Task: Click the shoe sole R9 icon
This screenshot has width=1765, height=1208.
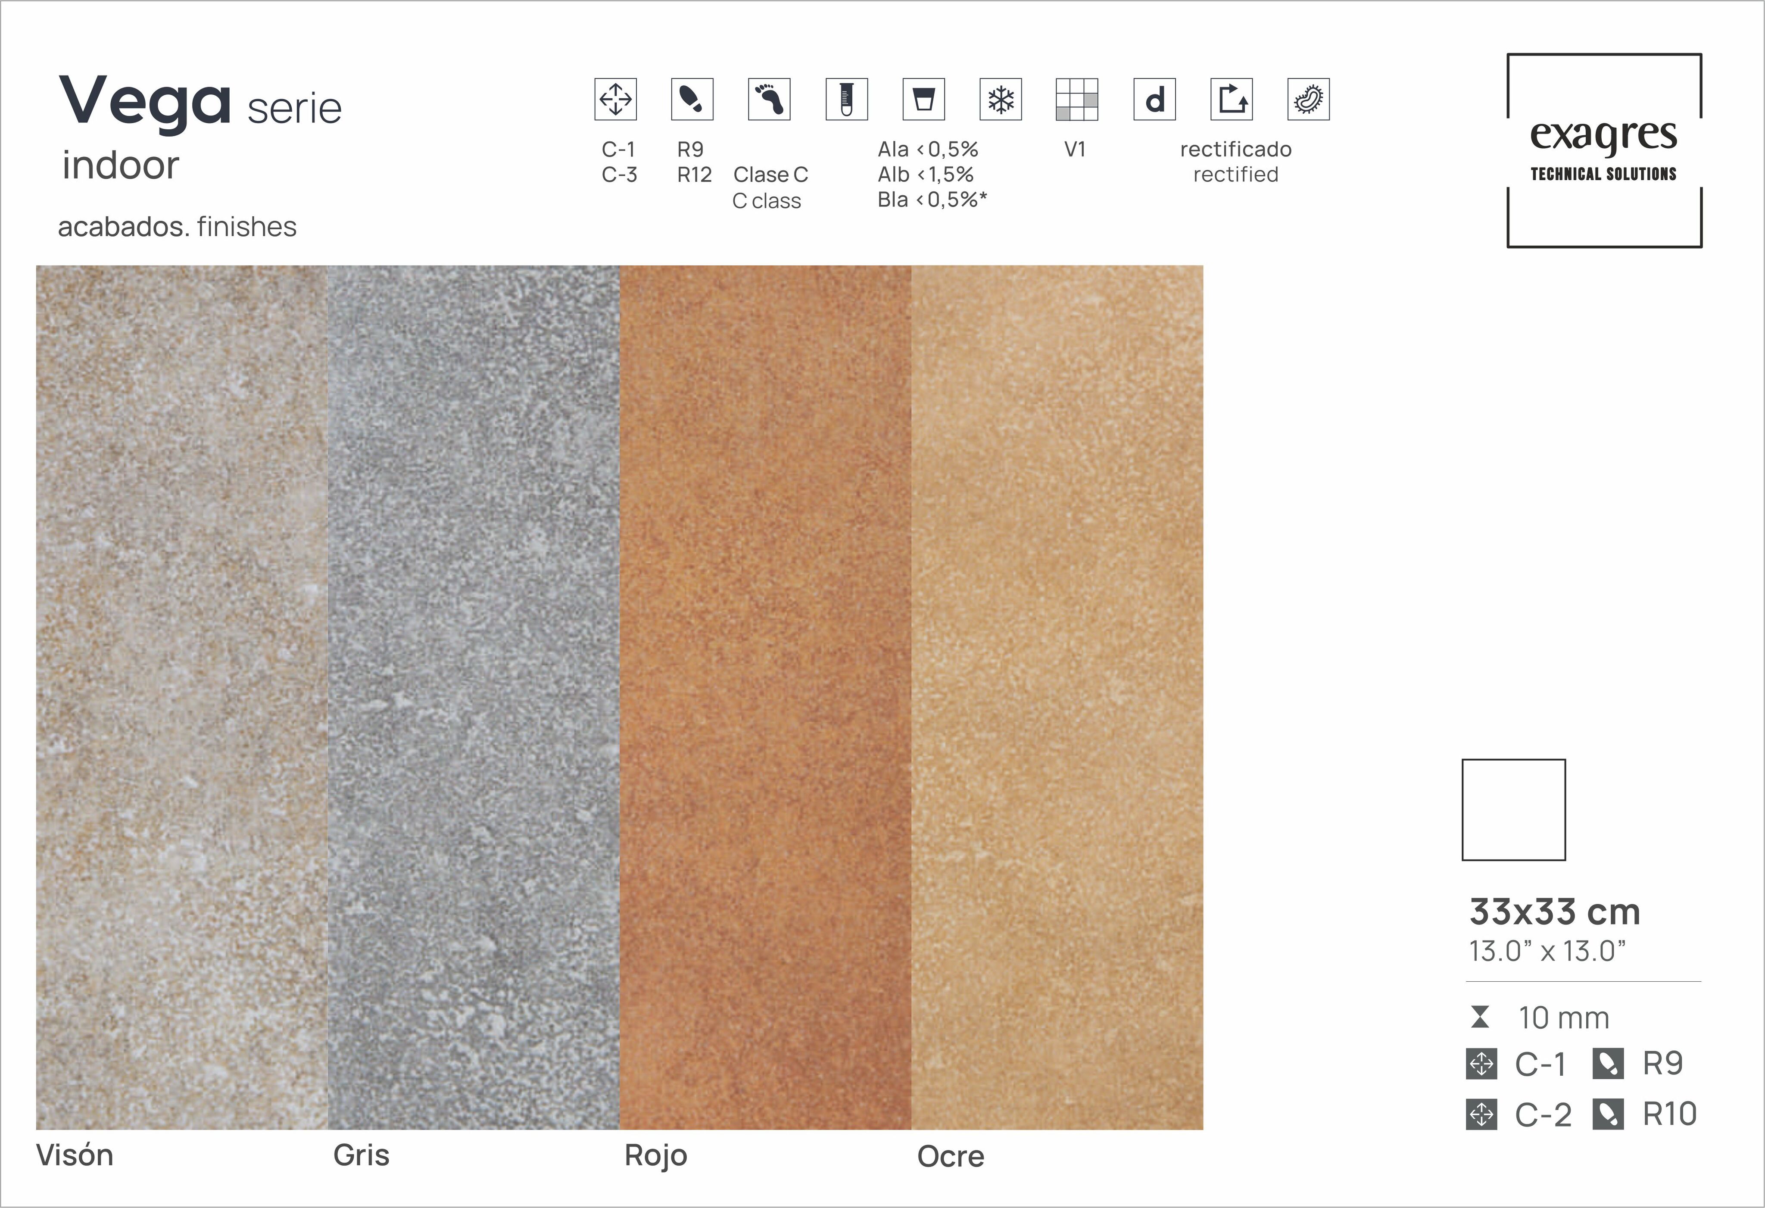Action: 692,100
